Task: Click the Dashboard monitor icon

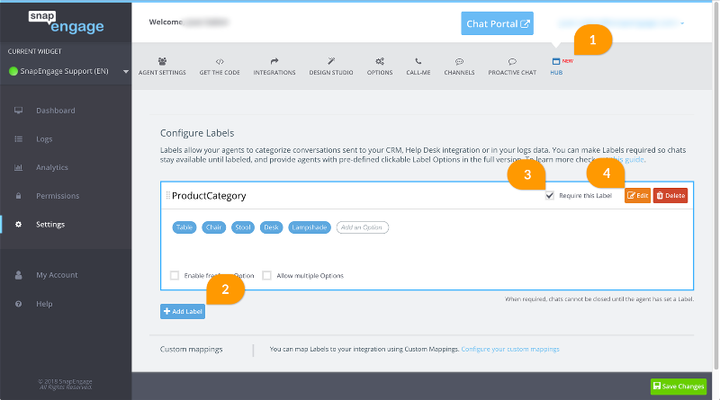Action: [x=18, y=110]
